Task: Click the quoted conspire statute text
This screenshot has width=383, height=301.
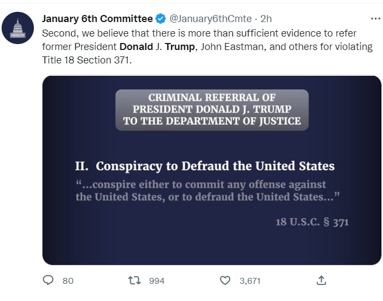Action: coord(208,191)
